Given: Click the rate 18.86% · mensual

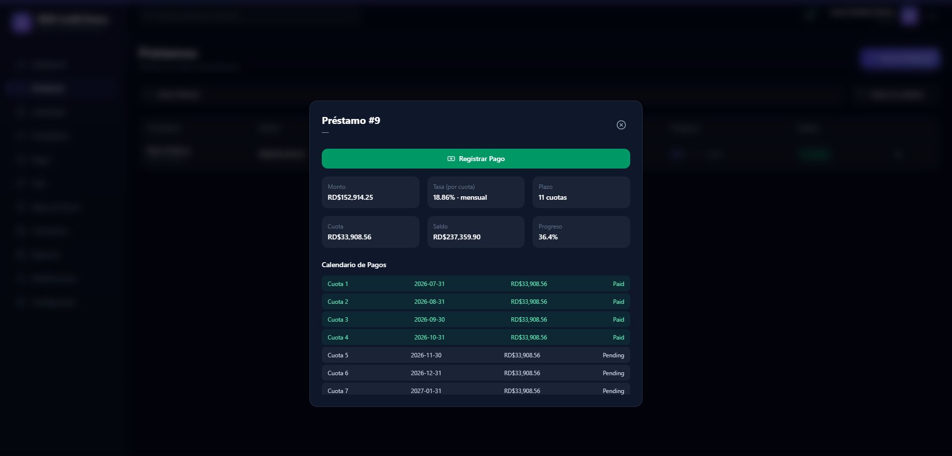Looking at the screenshot, I should pos(460,197).
